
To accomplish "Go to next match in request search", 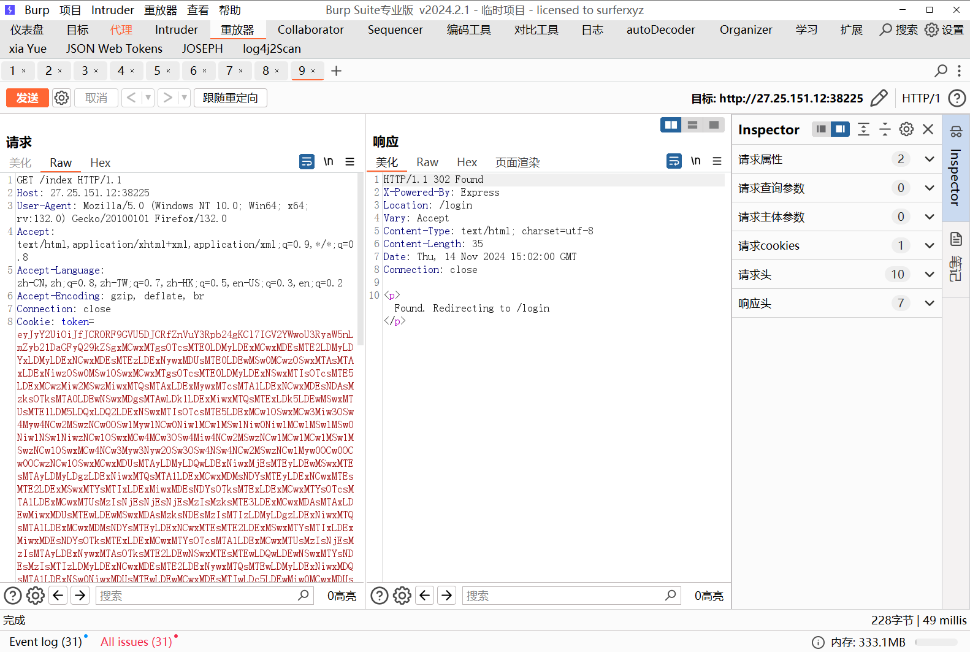I will click(80, 596).
